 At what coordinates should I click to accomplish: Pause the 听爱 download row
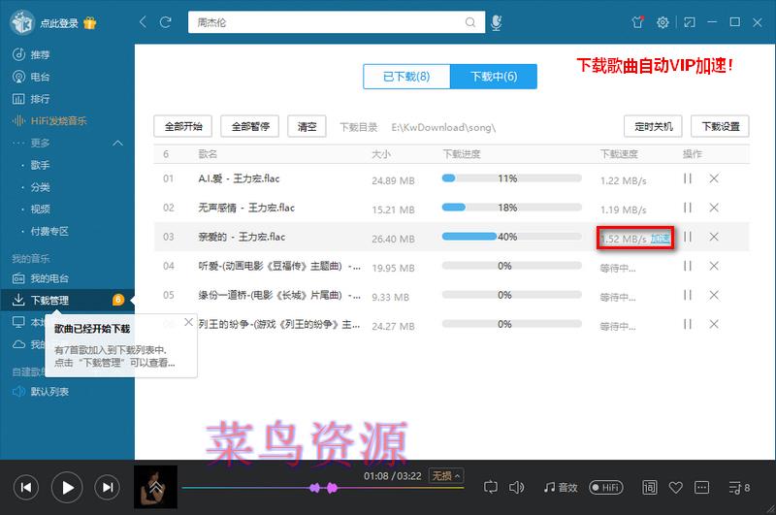[x=688, y=266]
